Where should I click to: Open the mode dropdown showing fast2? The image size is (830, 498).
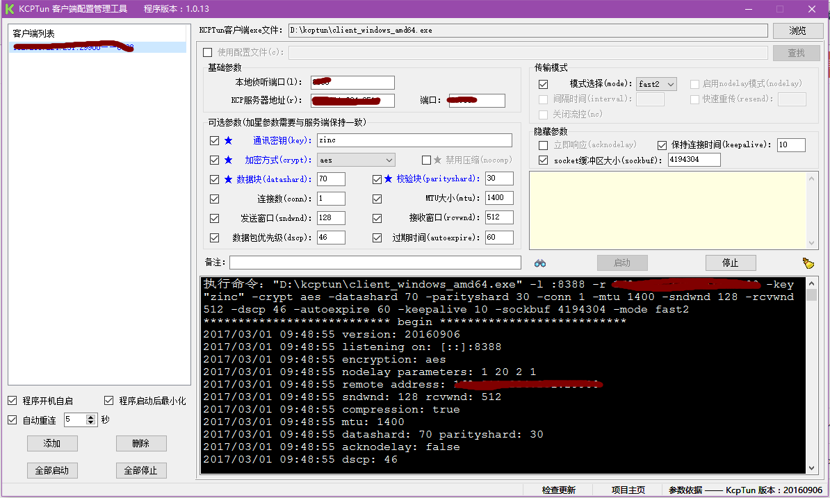[x=656, y=84]
